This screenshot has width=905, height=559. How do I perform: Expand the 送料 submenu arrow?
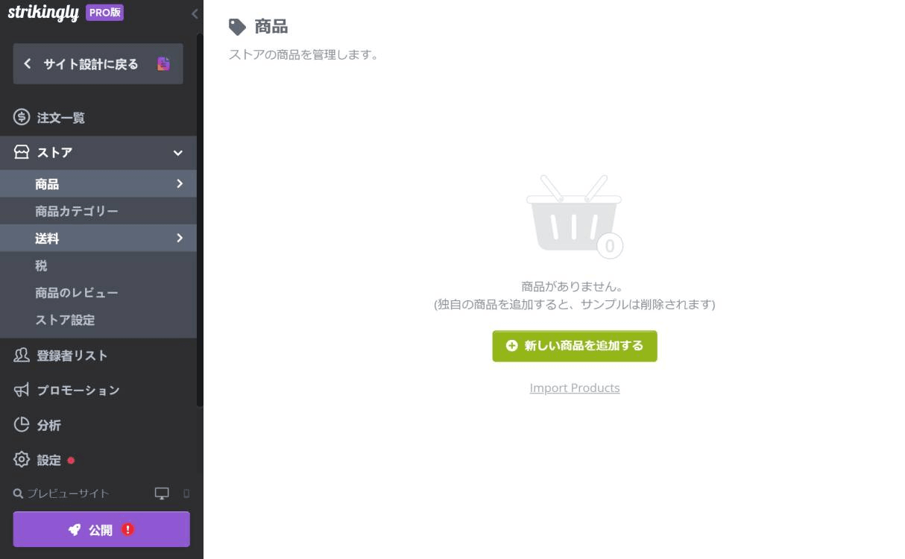pos(178,238)
